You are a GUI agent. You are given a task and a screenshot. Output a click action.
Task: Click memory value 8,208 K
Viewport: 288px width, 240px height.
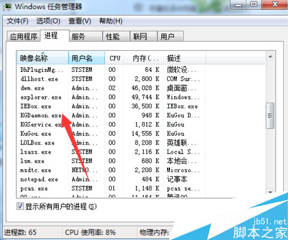(147, 143)
